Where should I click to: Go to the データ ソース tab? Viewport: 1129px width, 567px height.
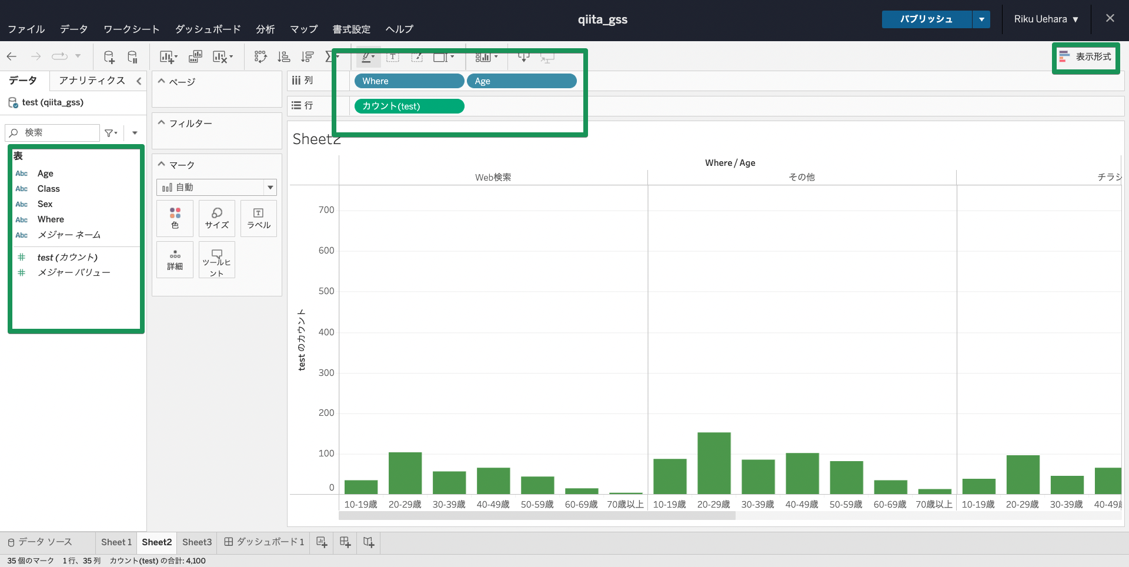click(40, 542)
